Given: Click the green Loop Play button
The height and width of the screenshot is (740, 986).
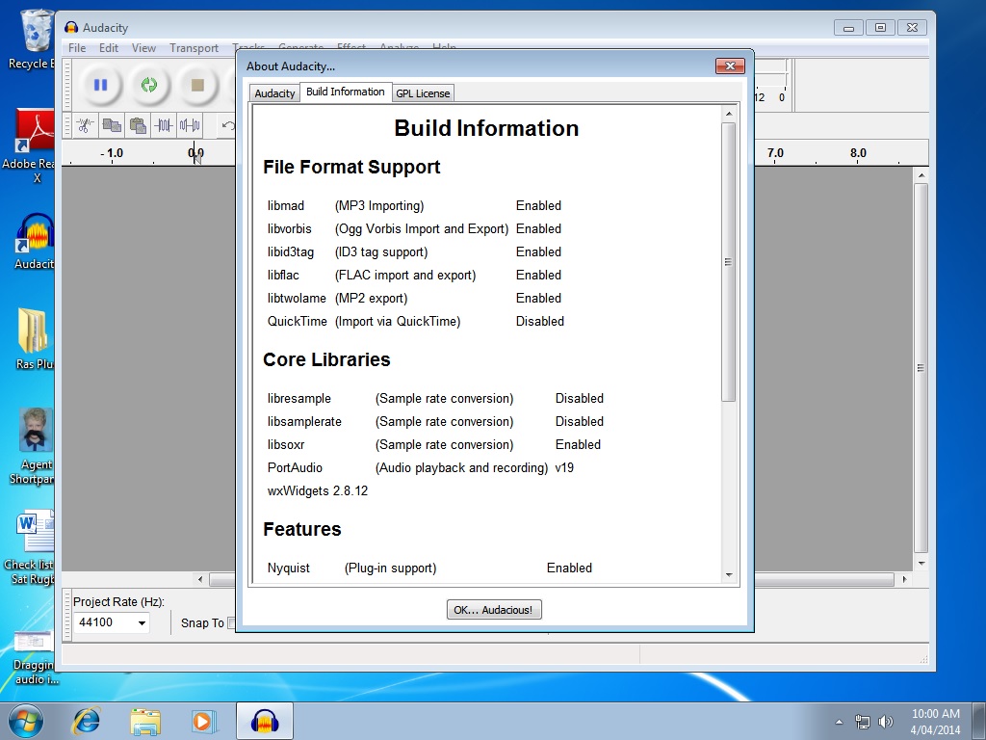Looking at the screenshot, I should pos(149,85).
